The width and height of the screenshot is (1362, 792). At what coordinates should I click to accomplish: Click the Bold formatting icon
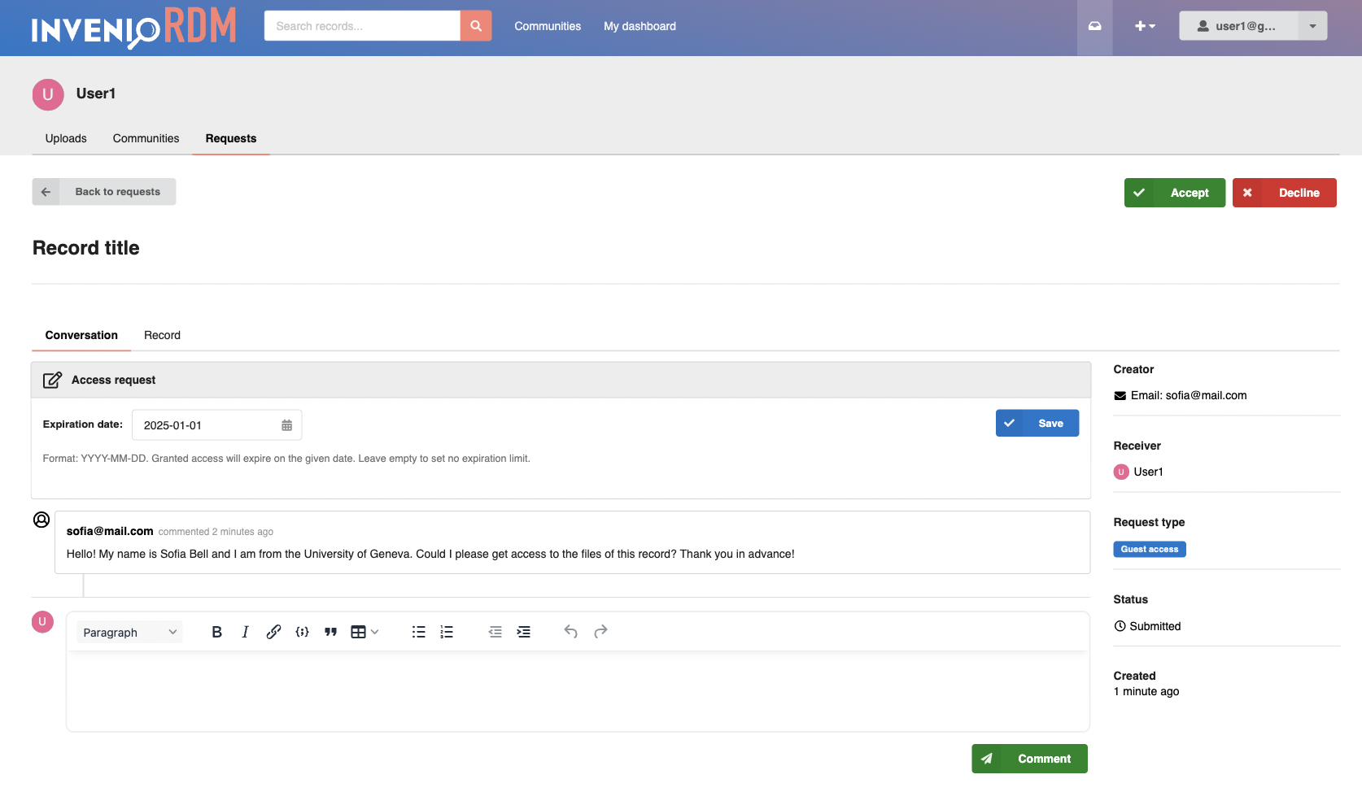coord(216,632)
